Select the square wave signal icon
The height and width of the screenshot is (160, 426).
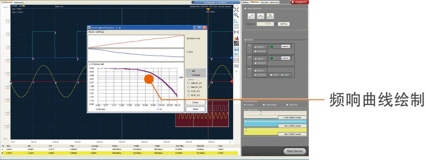pos(270,16)
